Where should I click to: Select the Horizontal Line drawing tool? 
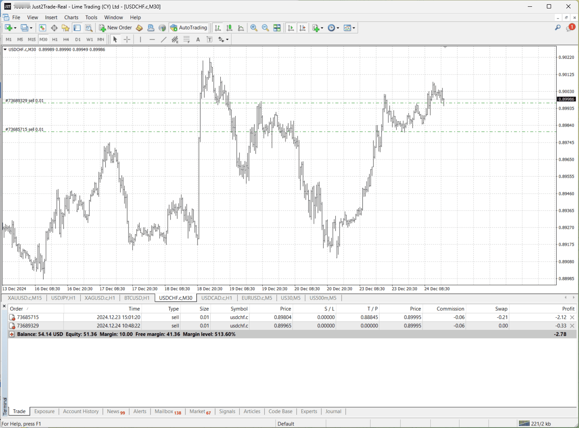click(152, 39)
